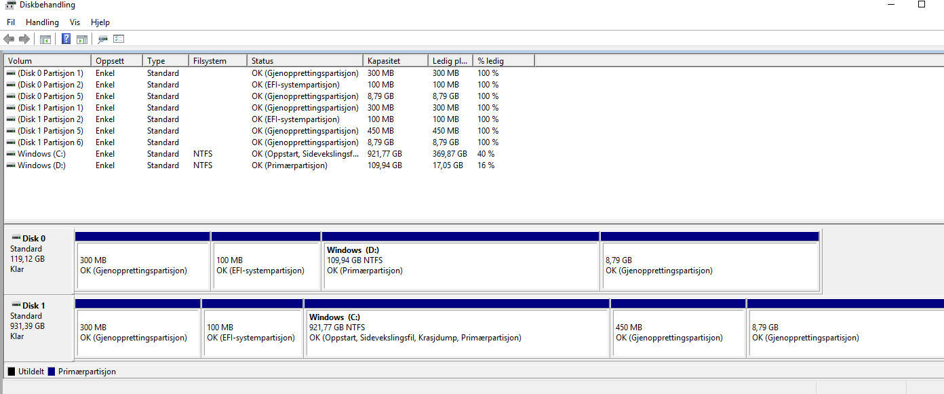Select volume icon for (Disk 1 Partisjon 1)

tap(11, 108)
